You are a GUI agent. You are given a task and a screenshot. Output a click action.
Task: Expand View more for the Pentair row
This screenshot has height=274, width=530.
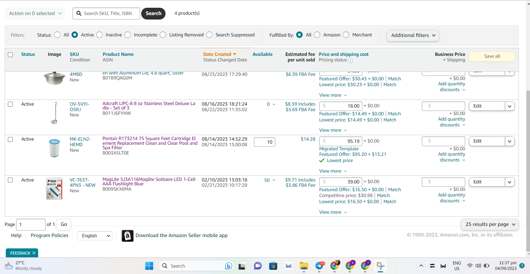[x=333, y=171]
